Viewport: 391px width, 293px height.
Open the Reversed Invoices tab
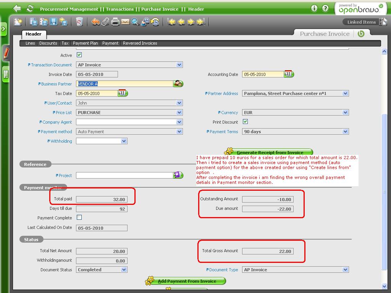point(140,43)
